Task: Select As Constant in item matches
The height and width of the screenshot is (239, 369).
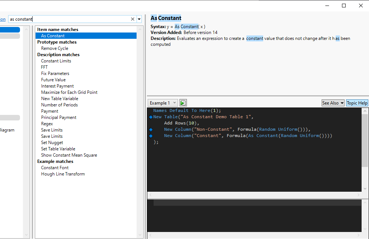Action: point(53,36)
